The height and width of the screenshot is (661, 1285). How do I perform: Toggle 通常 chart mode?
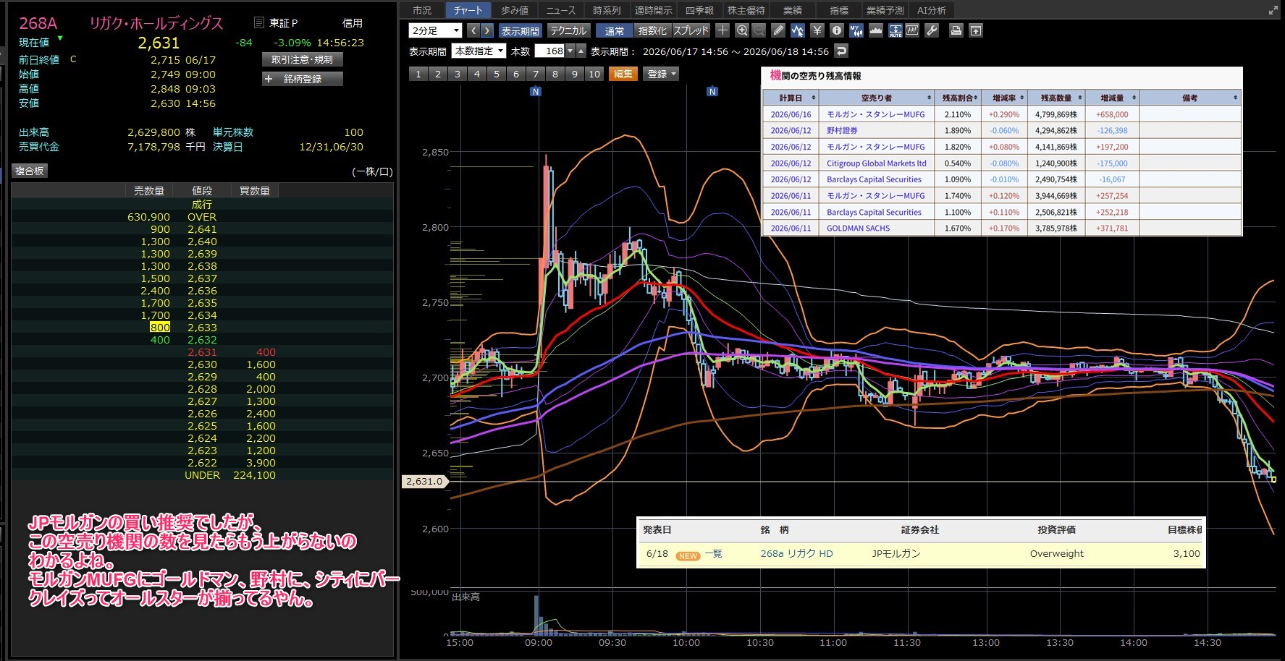click(x=615, y=30)
